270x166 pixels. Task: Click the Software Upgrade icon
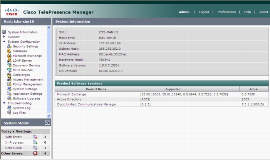(9, 98)
